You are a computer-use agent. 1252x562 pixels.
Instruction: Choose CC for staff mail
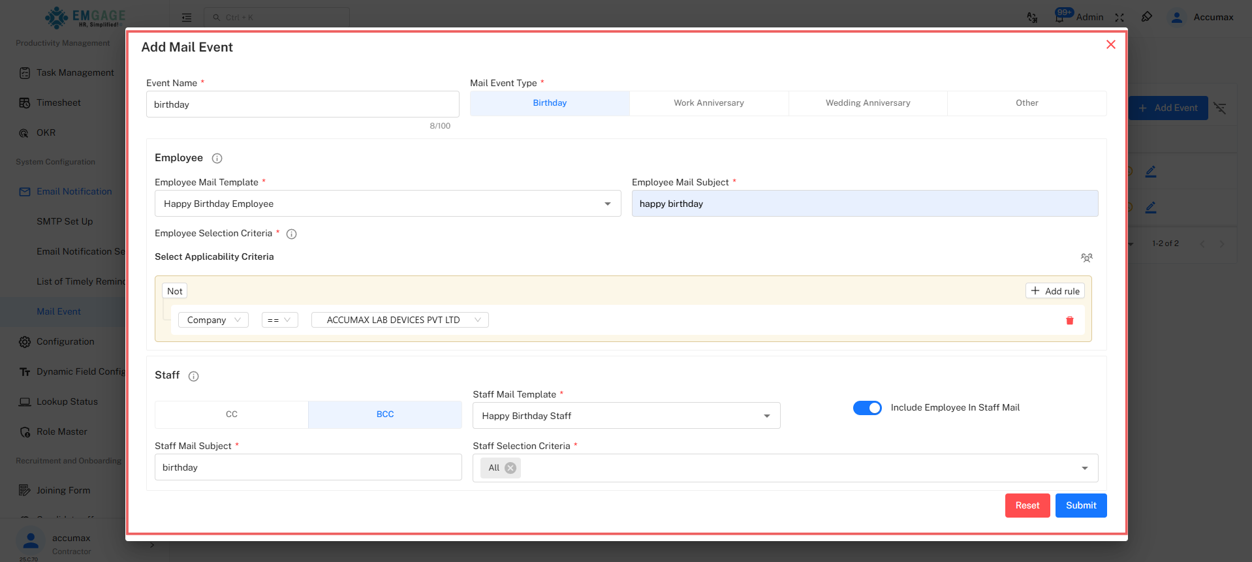point(232,414)
